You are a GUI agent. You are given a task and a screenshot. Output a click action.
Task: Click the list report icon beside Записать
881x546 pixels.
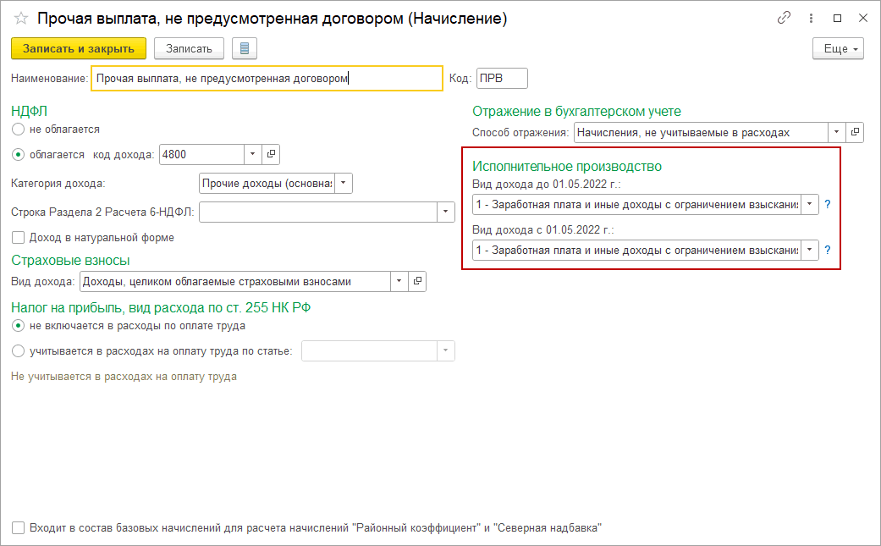point(244,48)
